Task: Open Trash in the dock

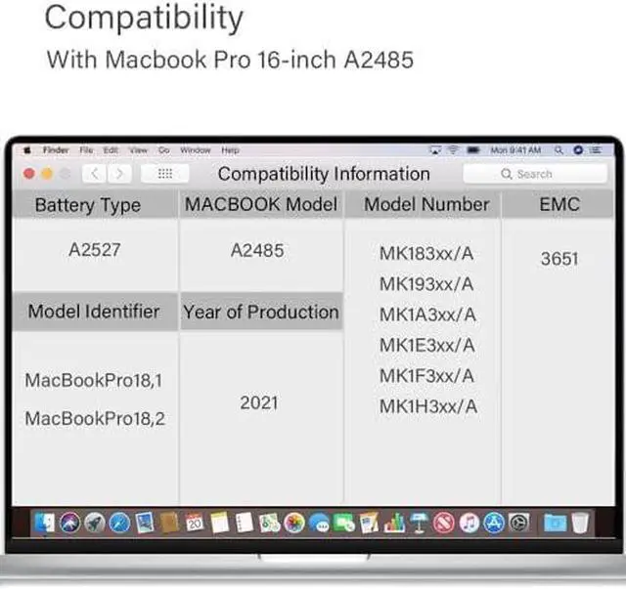Action: click(581, 524)
